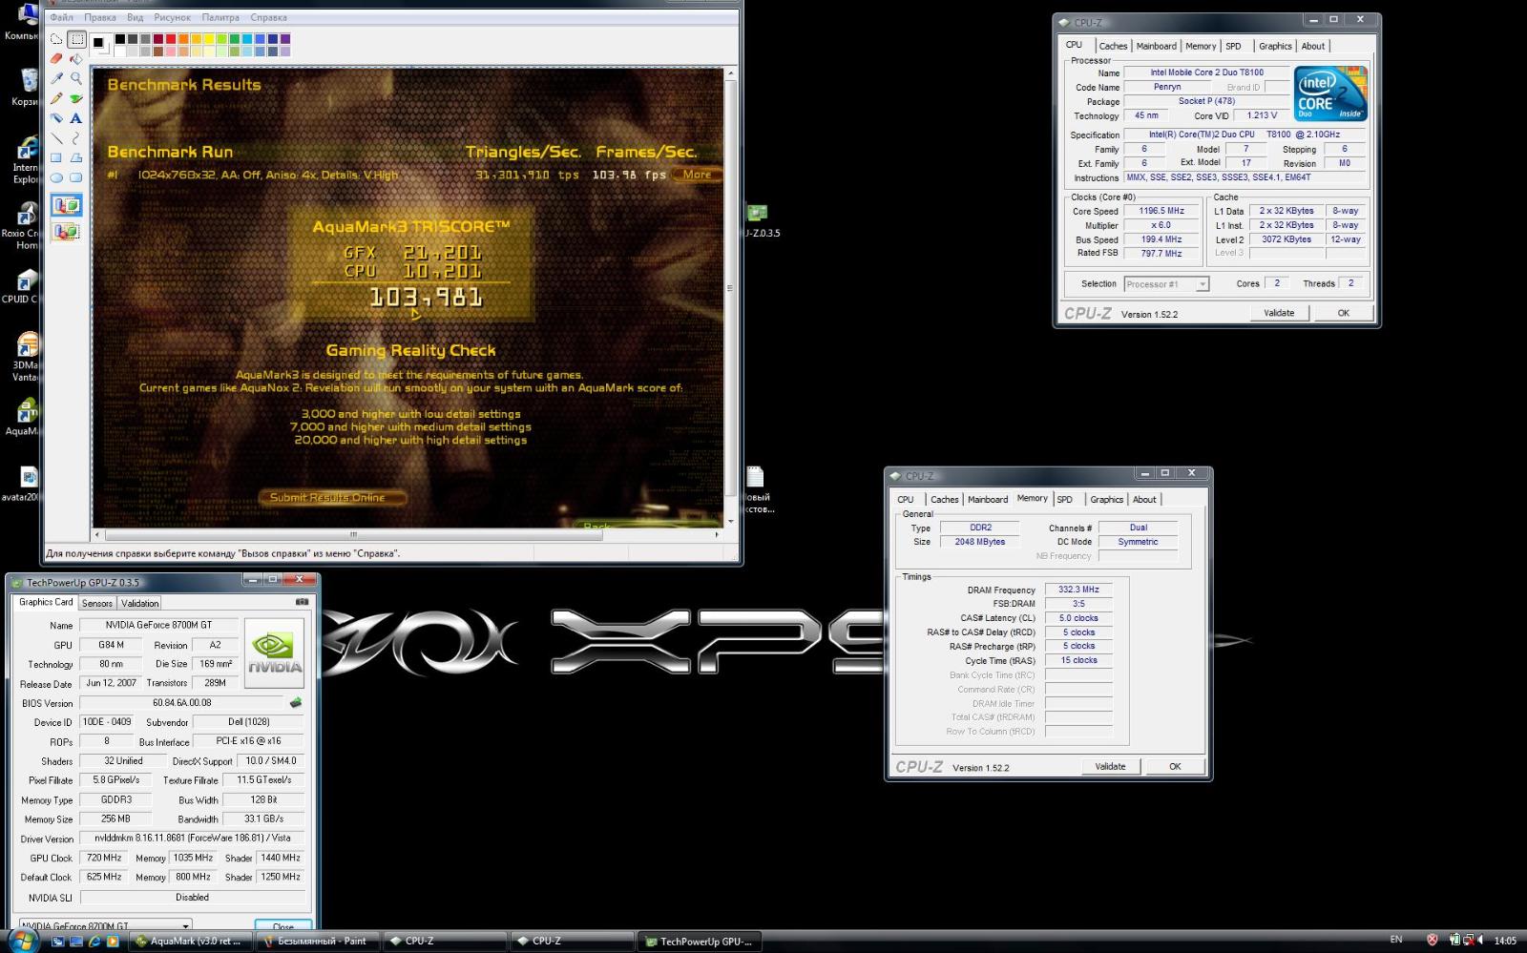Image resolution: width=1527 pixels, height=953 pixels.
Task: Select the black swatch in Paint palette
Action: coord(120,39)
